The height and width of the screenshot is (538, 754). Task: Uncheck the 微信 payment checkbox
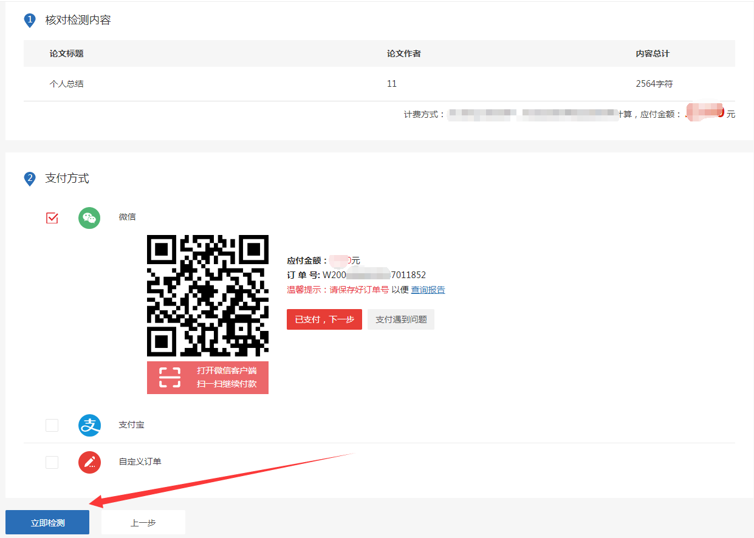(52, 217)
